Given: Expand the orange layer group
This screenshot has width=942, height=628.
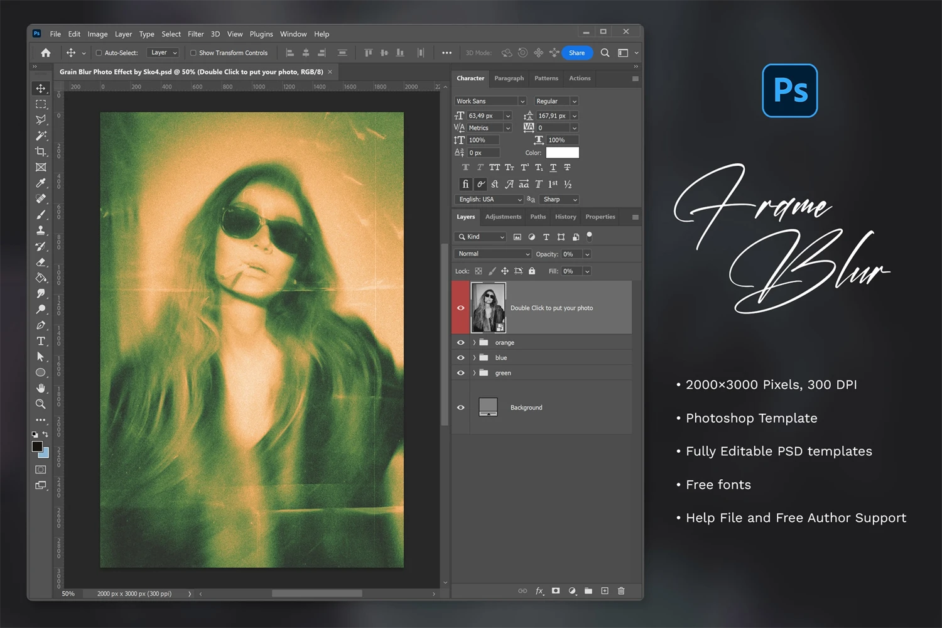Looking at the screenshot, I should coord(474,343).
